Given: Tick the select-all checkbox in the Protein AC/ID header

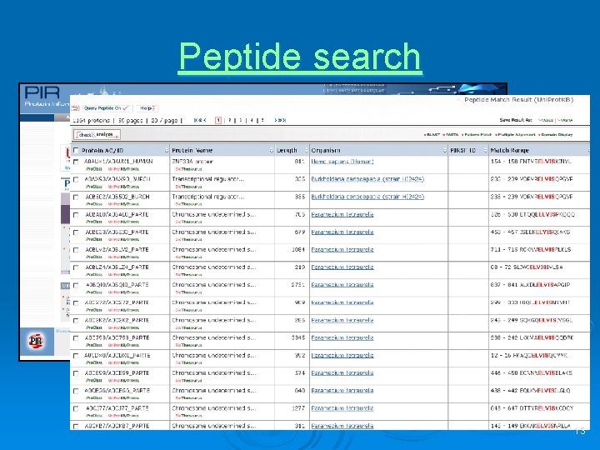Looking at the screenshot, I should point(76,150).
